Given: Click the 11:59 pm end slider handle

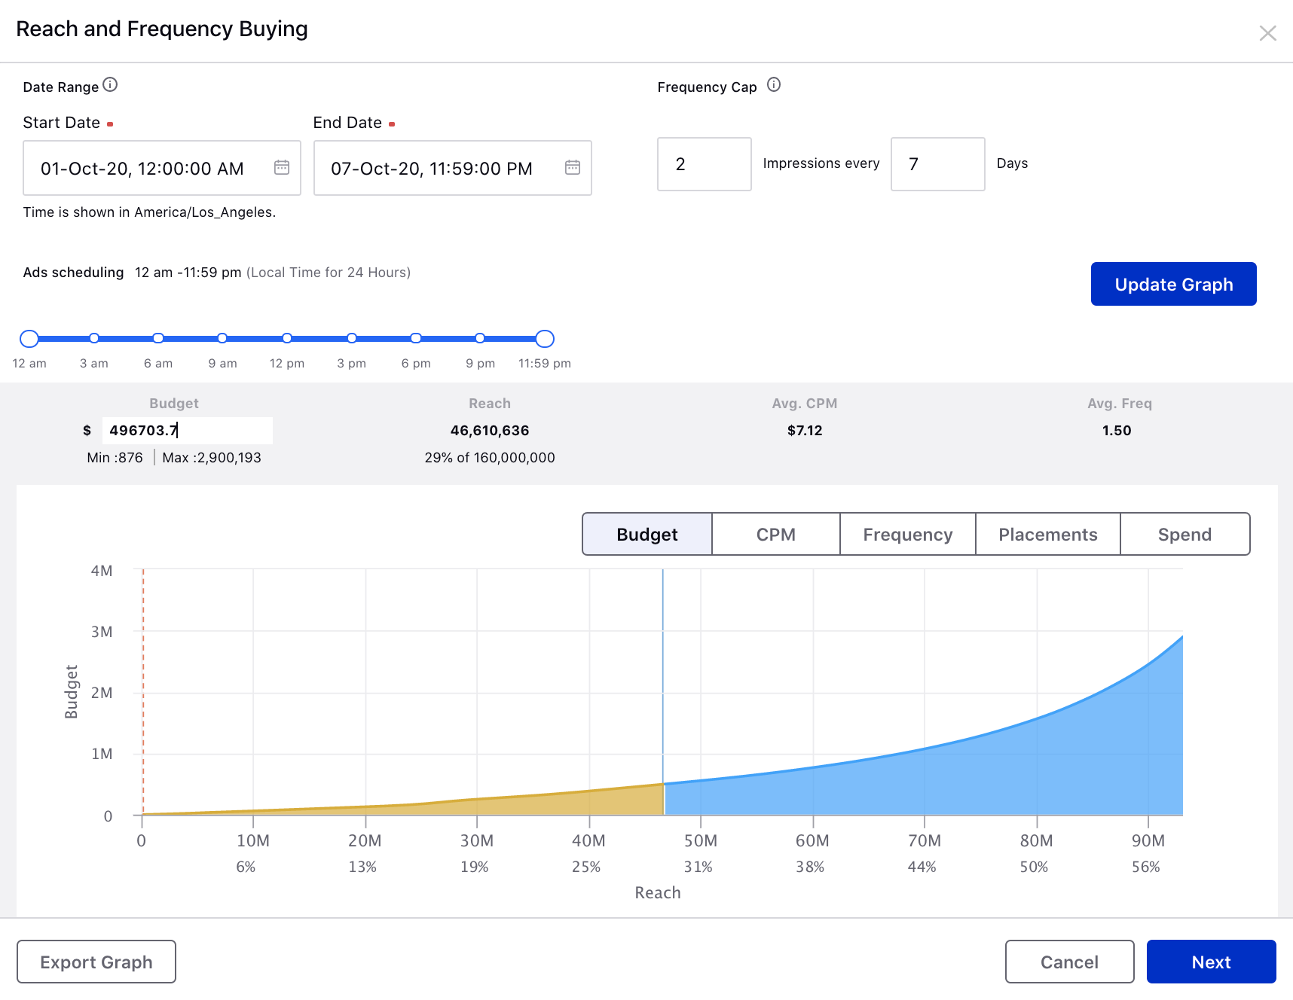Looking at the screenshot, I should point(545,339).
